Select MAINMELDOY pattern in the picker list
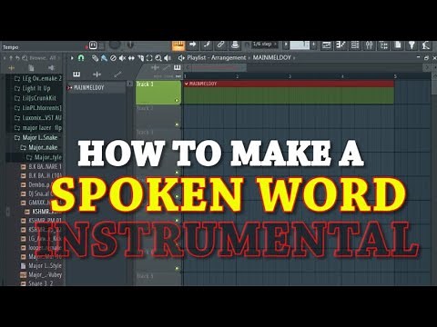Image resolution: width=437 pixels, height=327 pixels. [96, 87]
